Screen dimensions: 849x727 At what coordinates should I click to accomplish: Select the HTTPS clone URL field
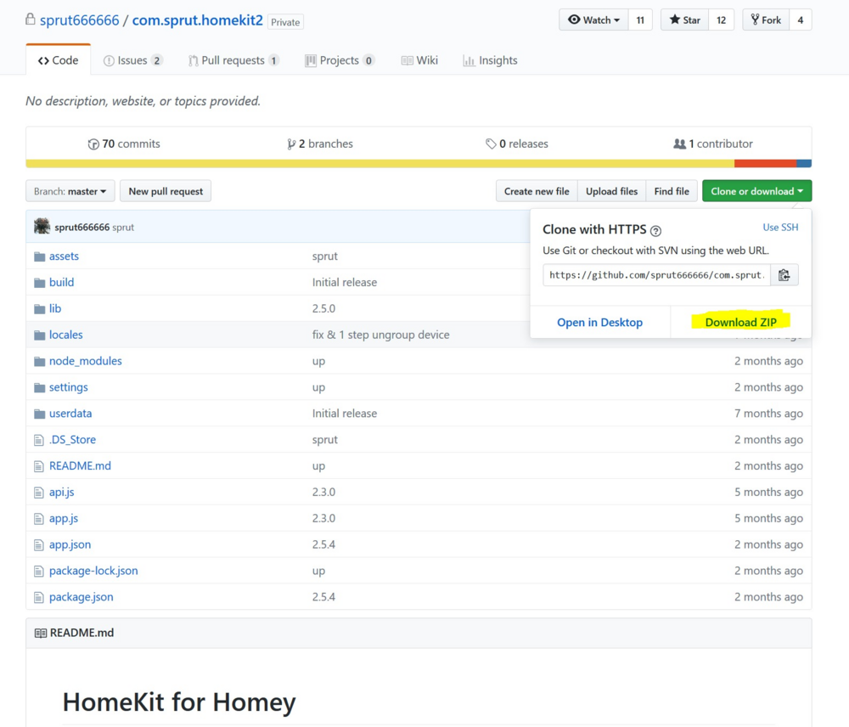[656, 275]
